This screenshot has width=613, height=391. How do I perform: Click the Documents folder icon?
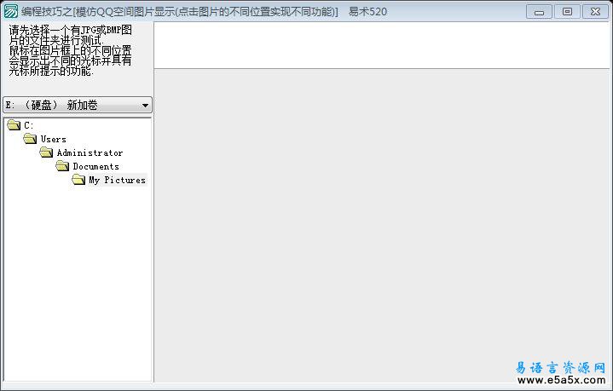(x=62, y=166)
